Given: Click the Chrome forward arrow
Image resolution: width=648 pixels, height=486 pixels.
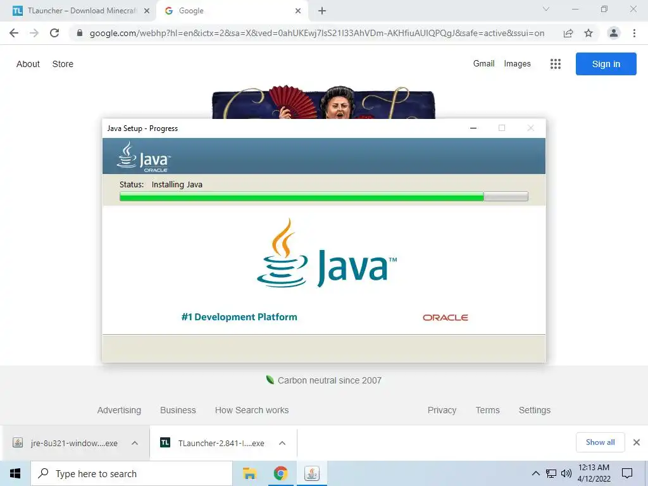Looking at the screenshot, I should point(34,33).
